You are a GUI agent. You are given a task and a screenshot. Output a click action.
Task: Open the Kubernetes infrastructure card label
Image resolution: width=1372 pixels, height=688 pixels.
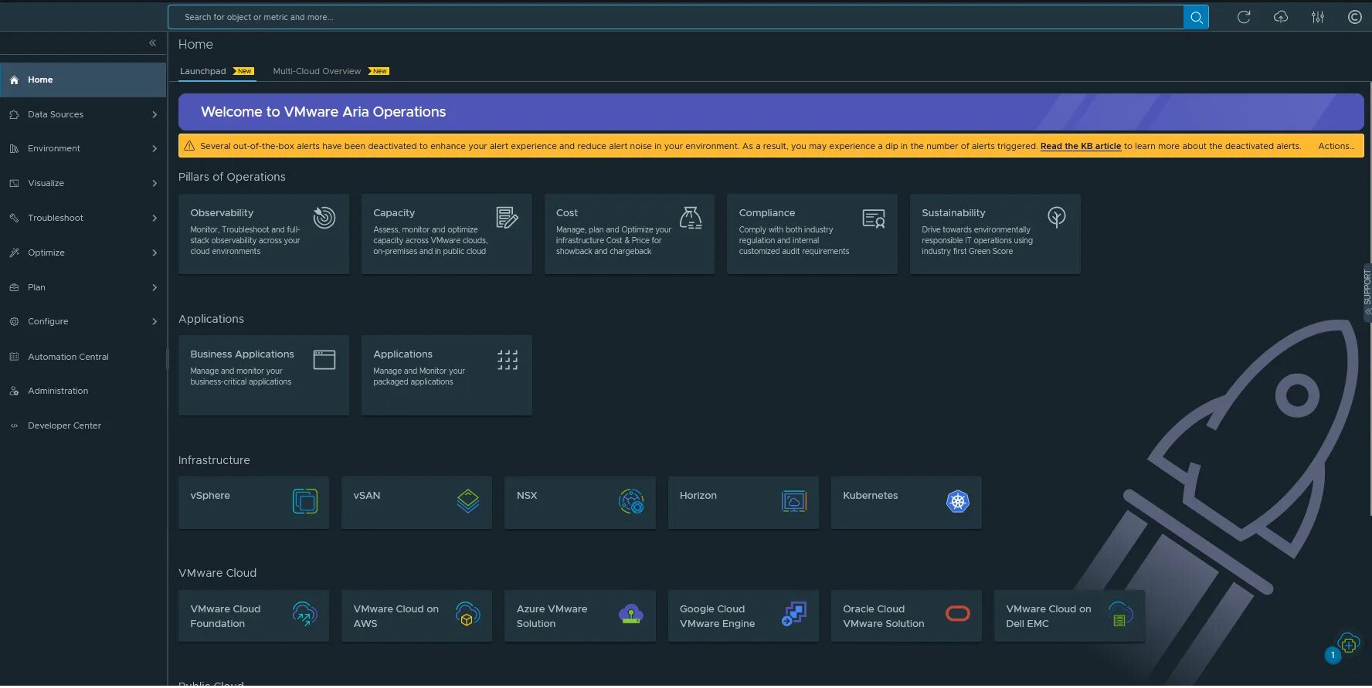coord(870,496)
